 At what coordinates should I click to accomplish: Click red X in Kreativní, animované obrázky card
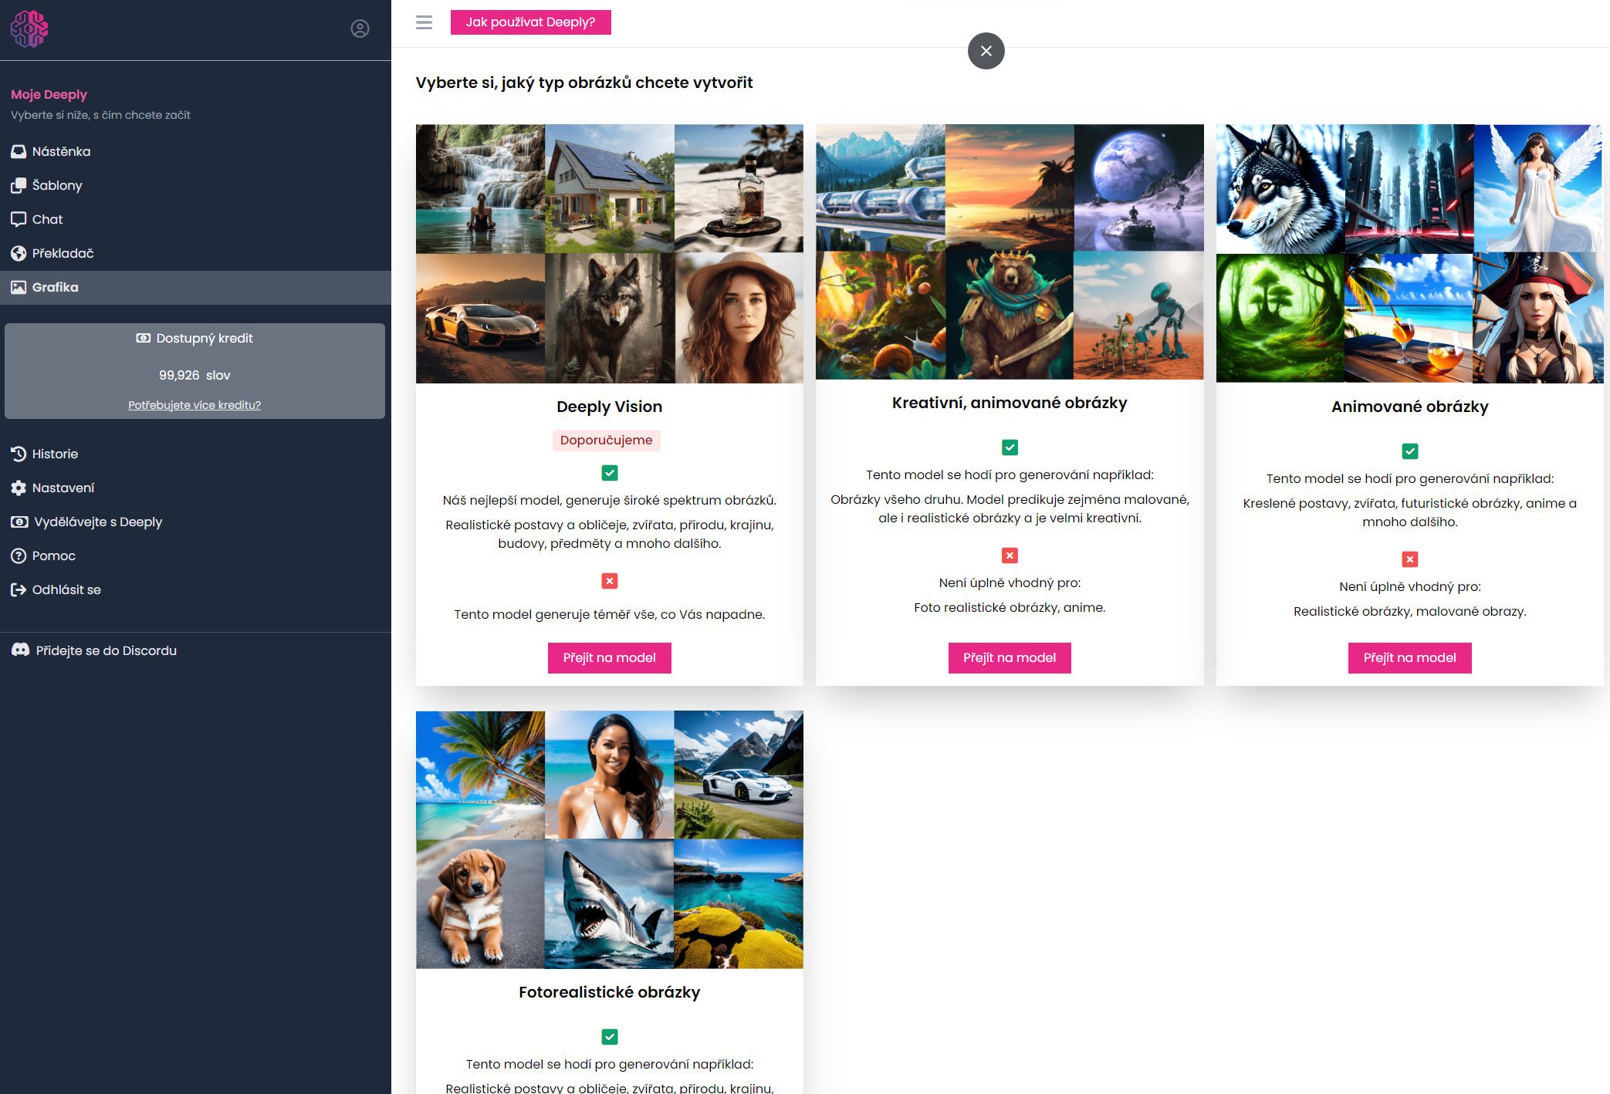coord(1010,555)
